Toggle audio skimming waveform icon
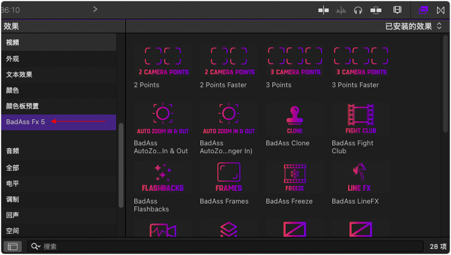This screenshot has width=451, height=255. [x=341, y=11]
